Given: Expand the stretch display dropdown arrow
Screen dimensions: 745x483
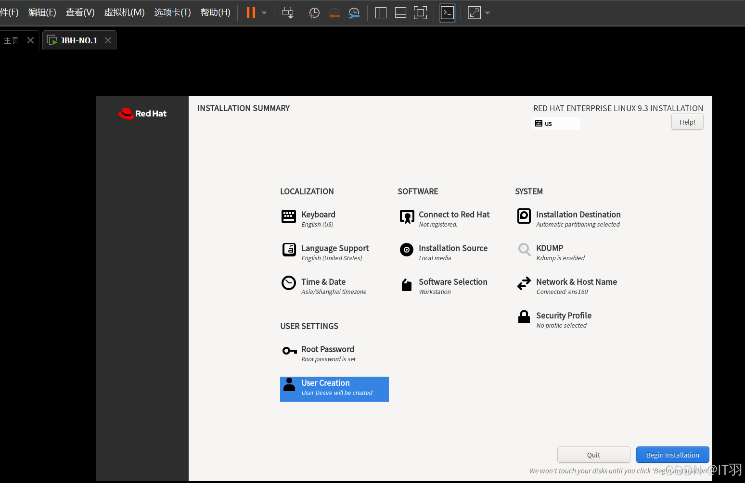Looking at the screenshot, I should tap(488, 13).
